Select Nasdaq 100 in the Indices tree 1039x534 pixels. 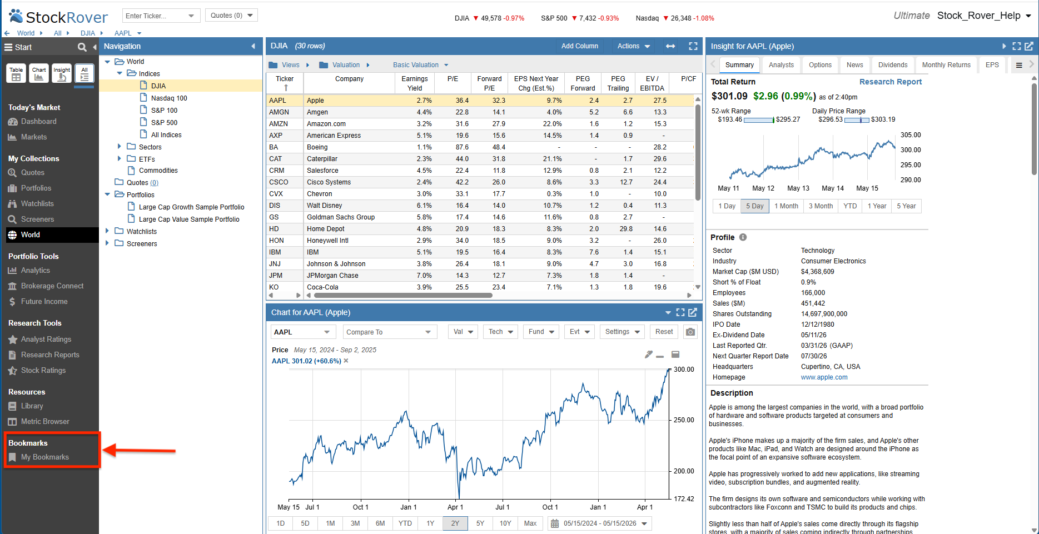point(169,98)
